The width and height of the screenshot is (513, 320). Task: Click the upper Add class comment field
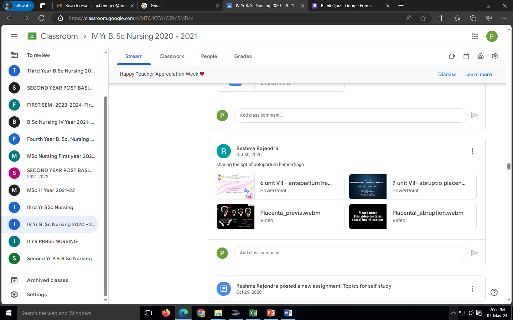click(x=351, y=115)
